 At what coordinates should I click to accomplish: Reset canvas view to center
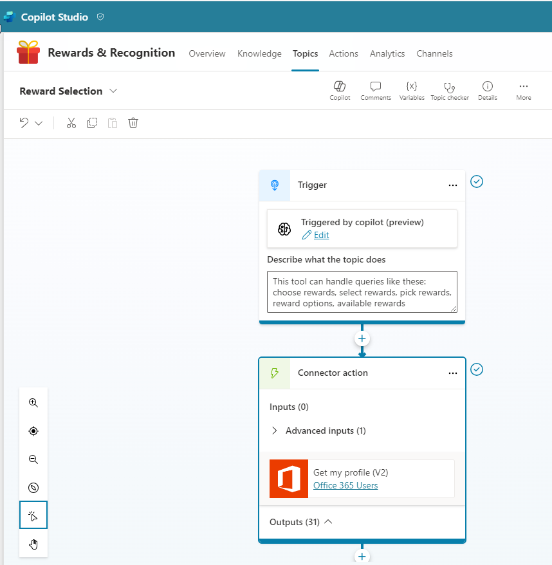tap(33, 431)
